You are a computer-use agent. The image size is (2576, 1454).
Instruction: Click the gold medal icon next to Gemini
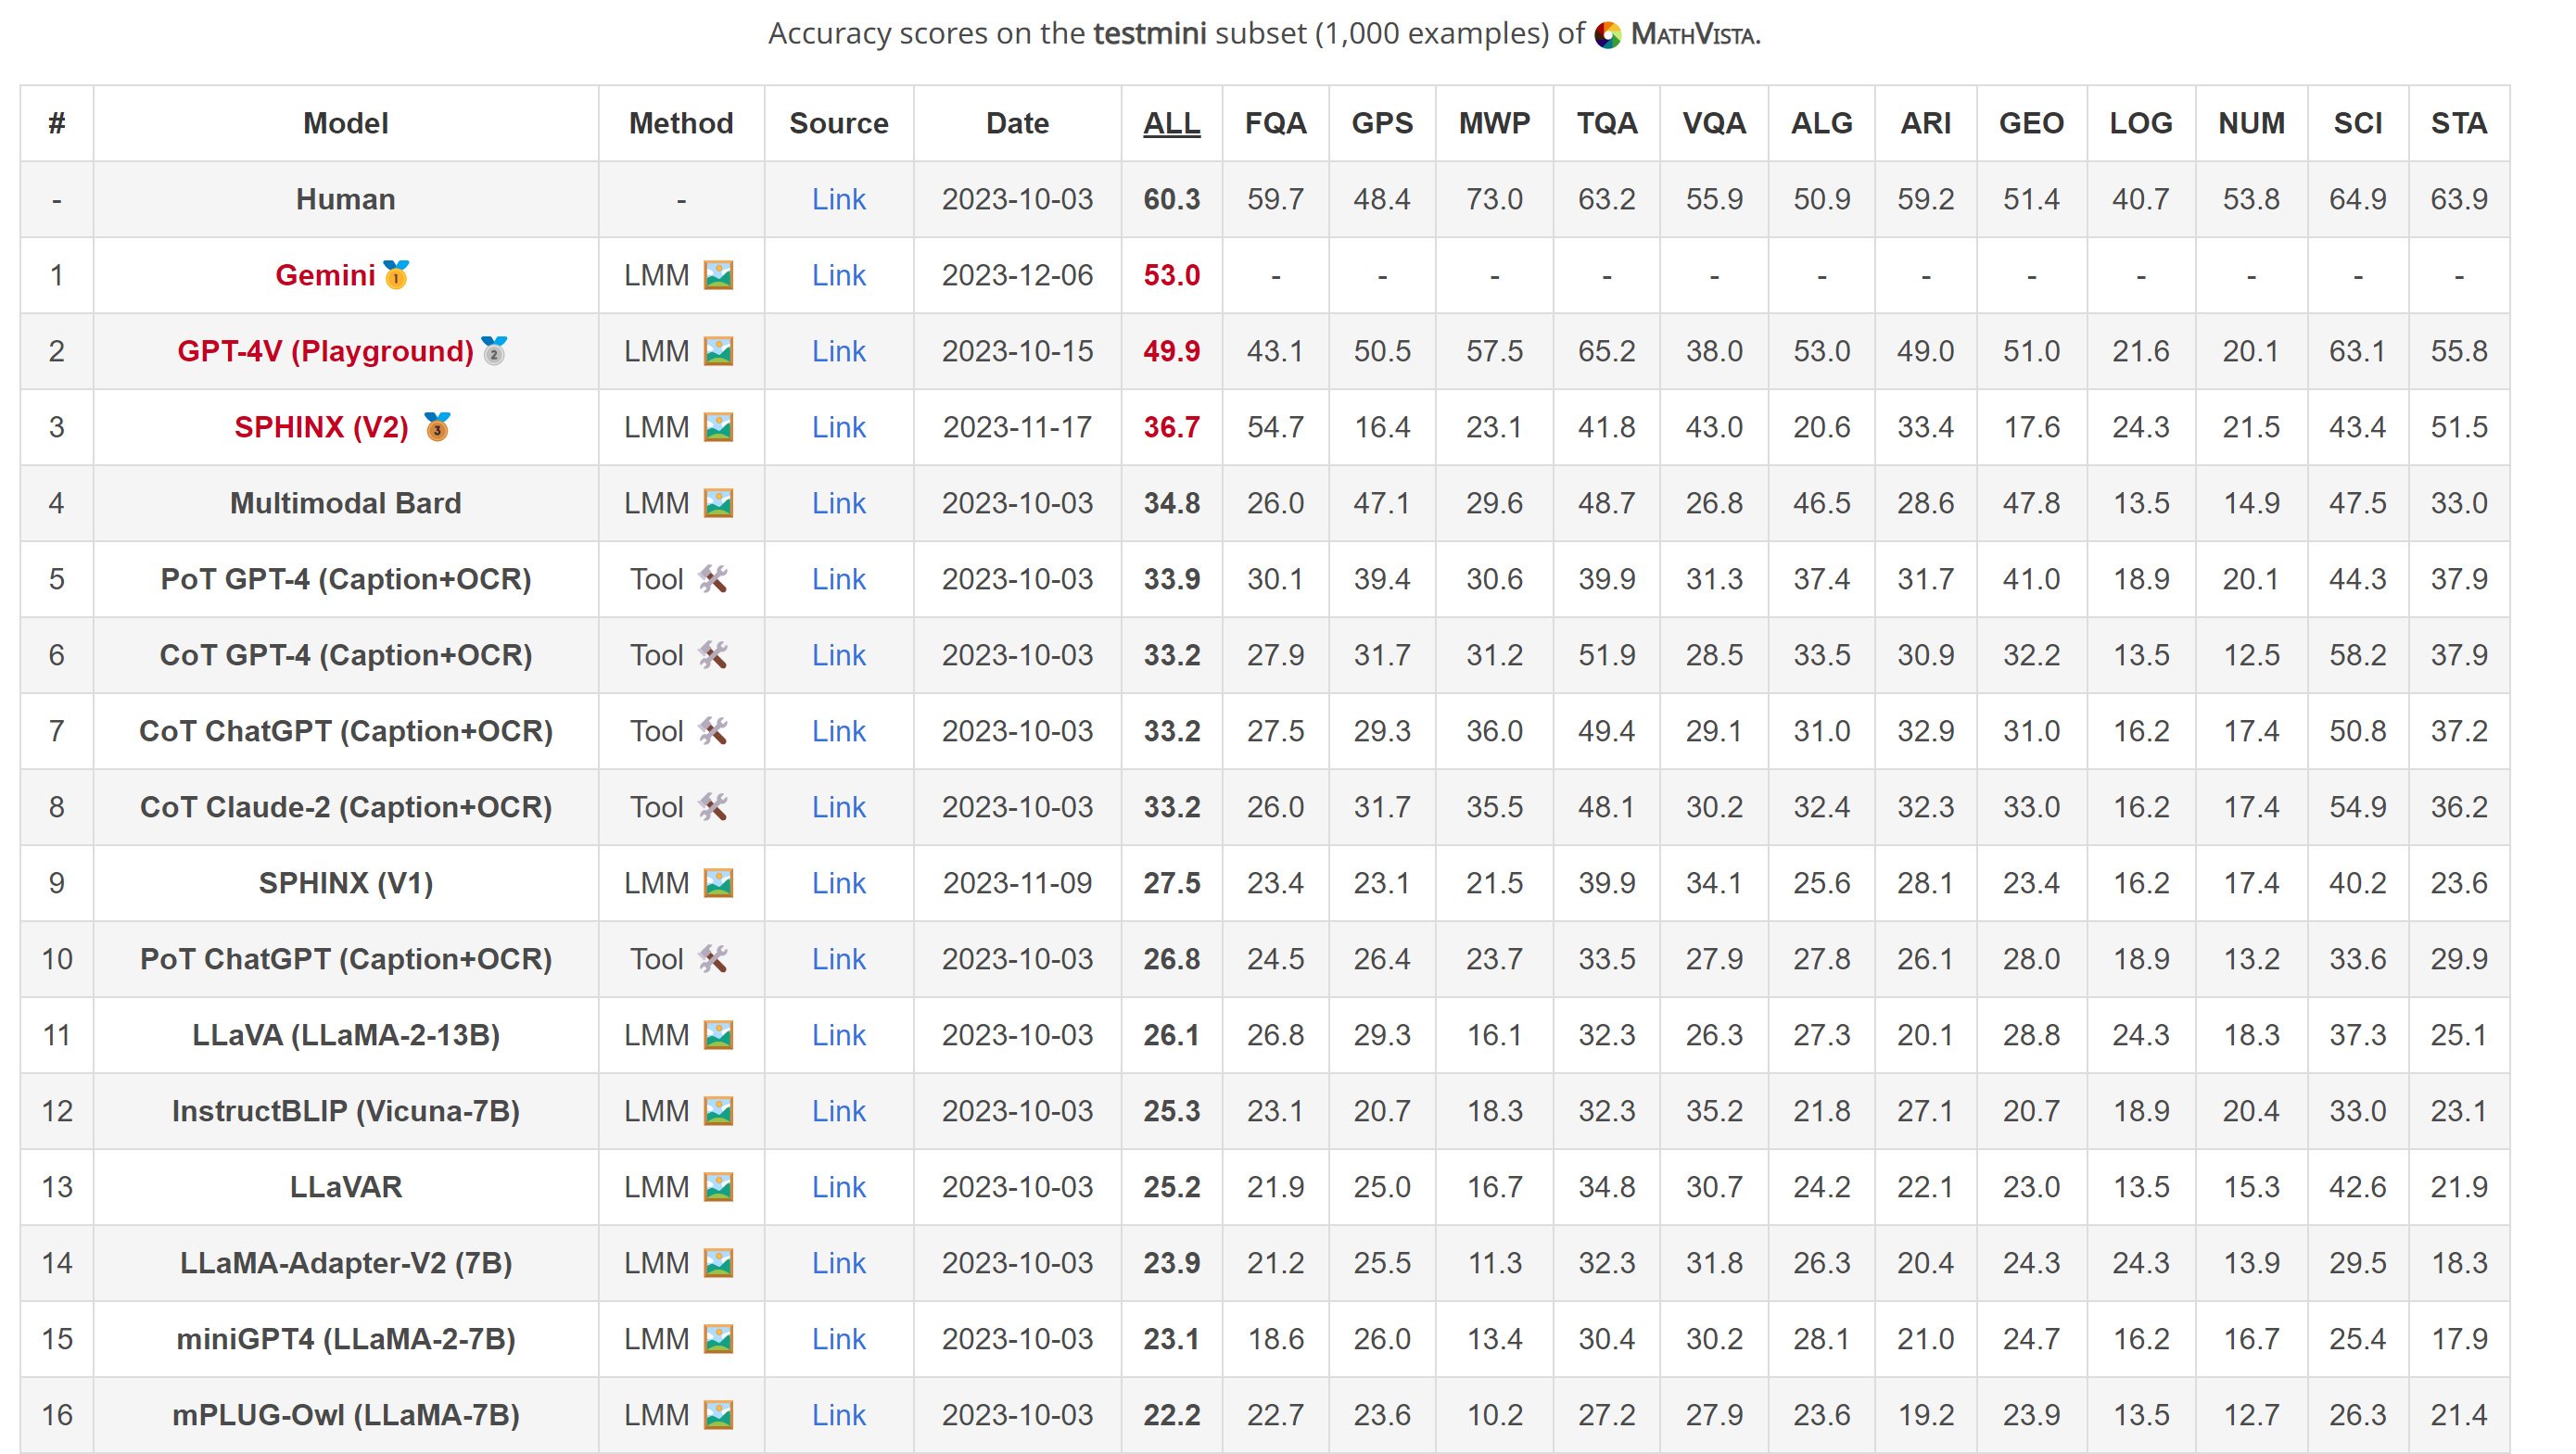coord(396,274)
